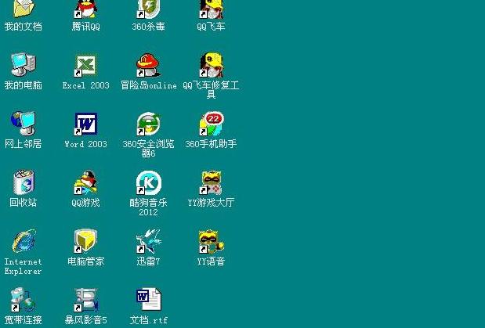Click the 360杀毒 text label
Image resolution: width=485 pixels, height=328 pixels.
(148, 27)
